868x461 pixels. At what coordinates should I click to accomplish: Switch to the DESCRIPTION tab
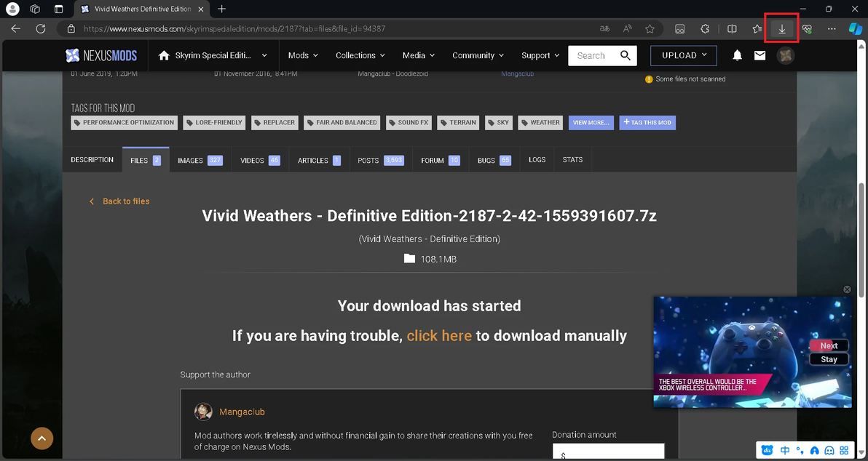[x=92, y=160]
